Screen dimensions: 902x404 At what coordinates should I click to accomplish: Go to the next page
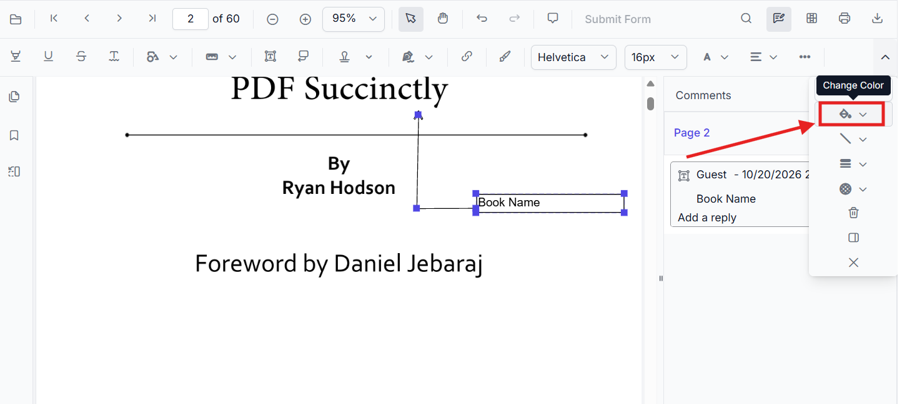coord(119,19)
